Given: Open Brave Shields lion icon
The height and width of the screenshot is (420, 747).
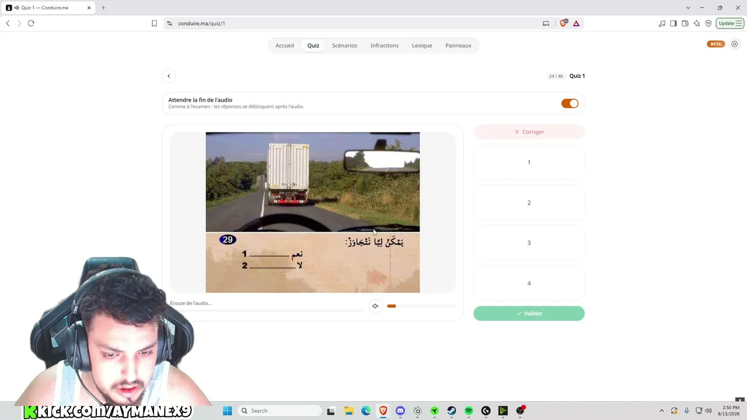Looking at the screenshot, I should click(x=564, y=23).
